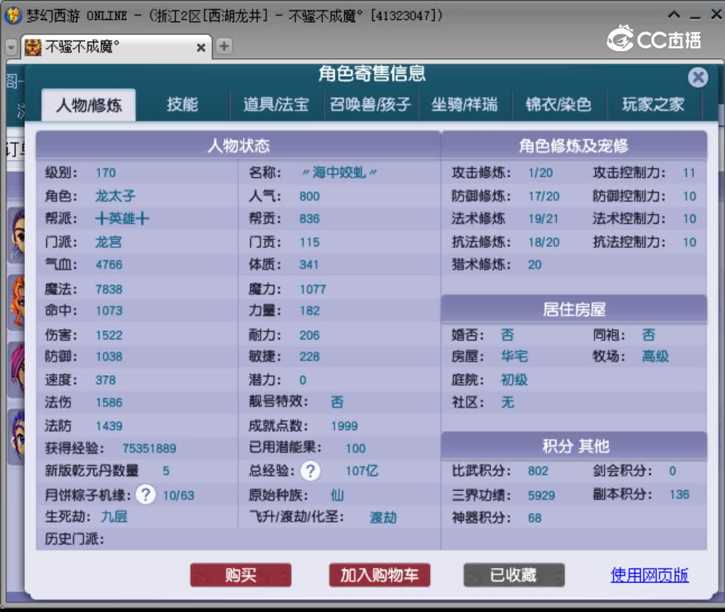Screen dimensions: 725x612
Task: Click the level value 170
Action: click(x=105, y=172)
